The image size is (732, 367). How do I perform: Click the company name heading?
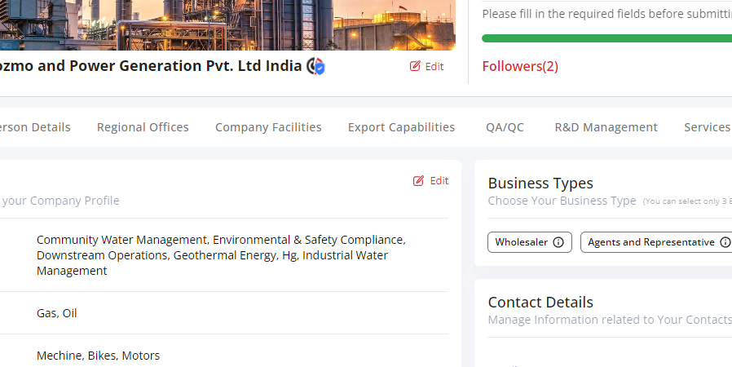151,66
